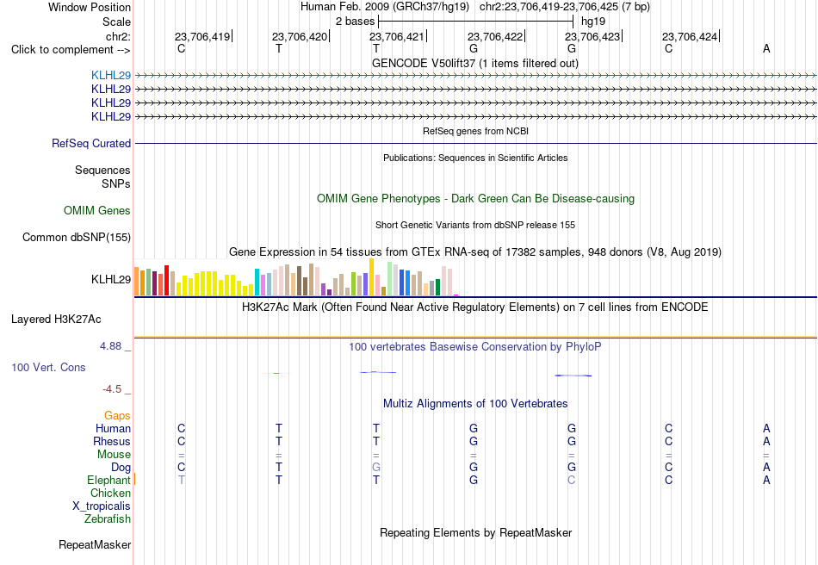Click 'Short Genetic Variants from dbSNP' title
Image resolution: width=818 pixels, height=565 pixels.
[475, 226]
